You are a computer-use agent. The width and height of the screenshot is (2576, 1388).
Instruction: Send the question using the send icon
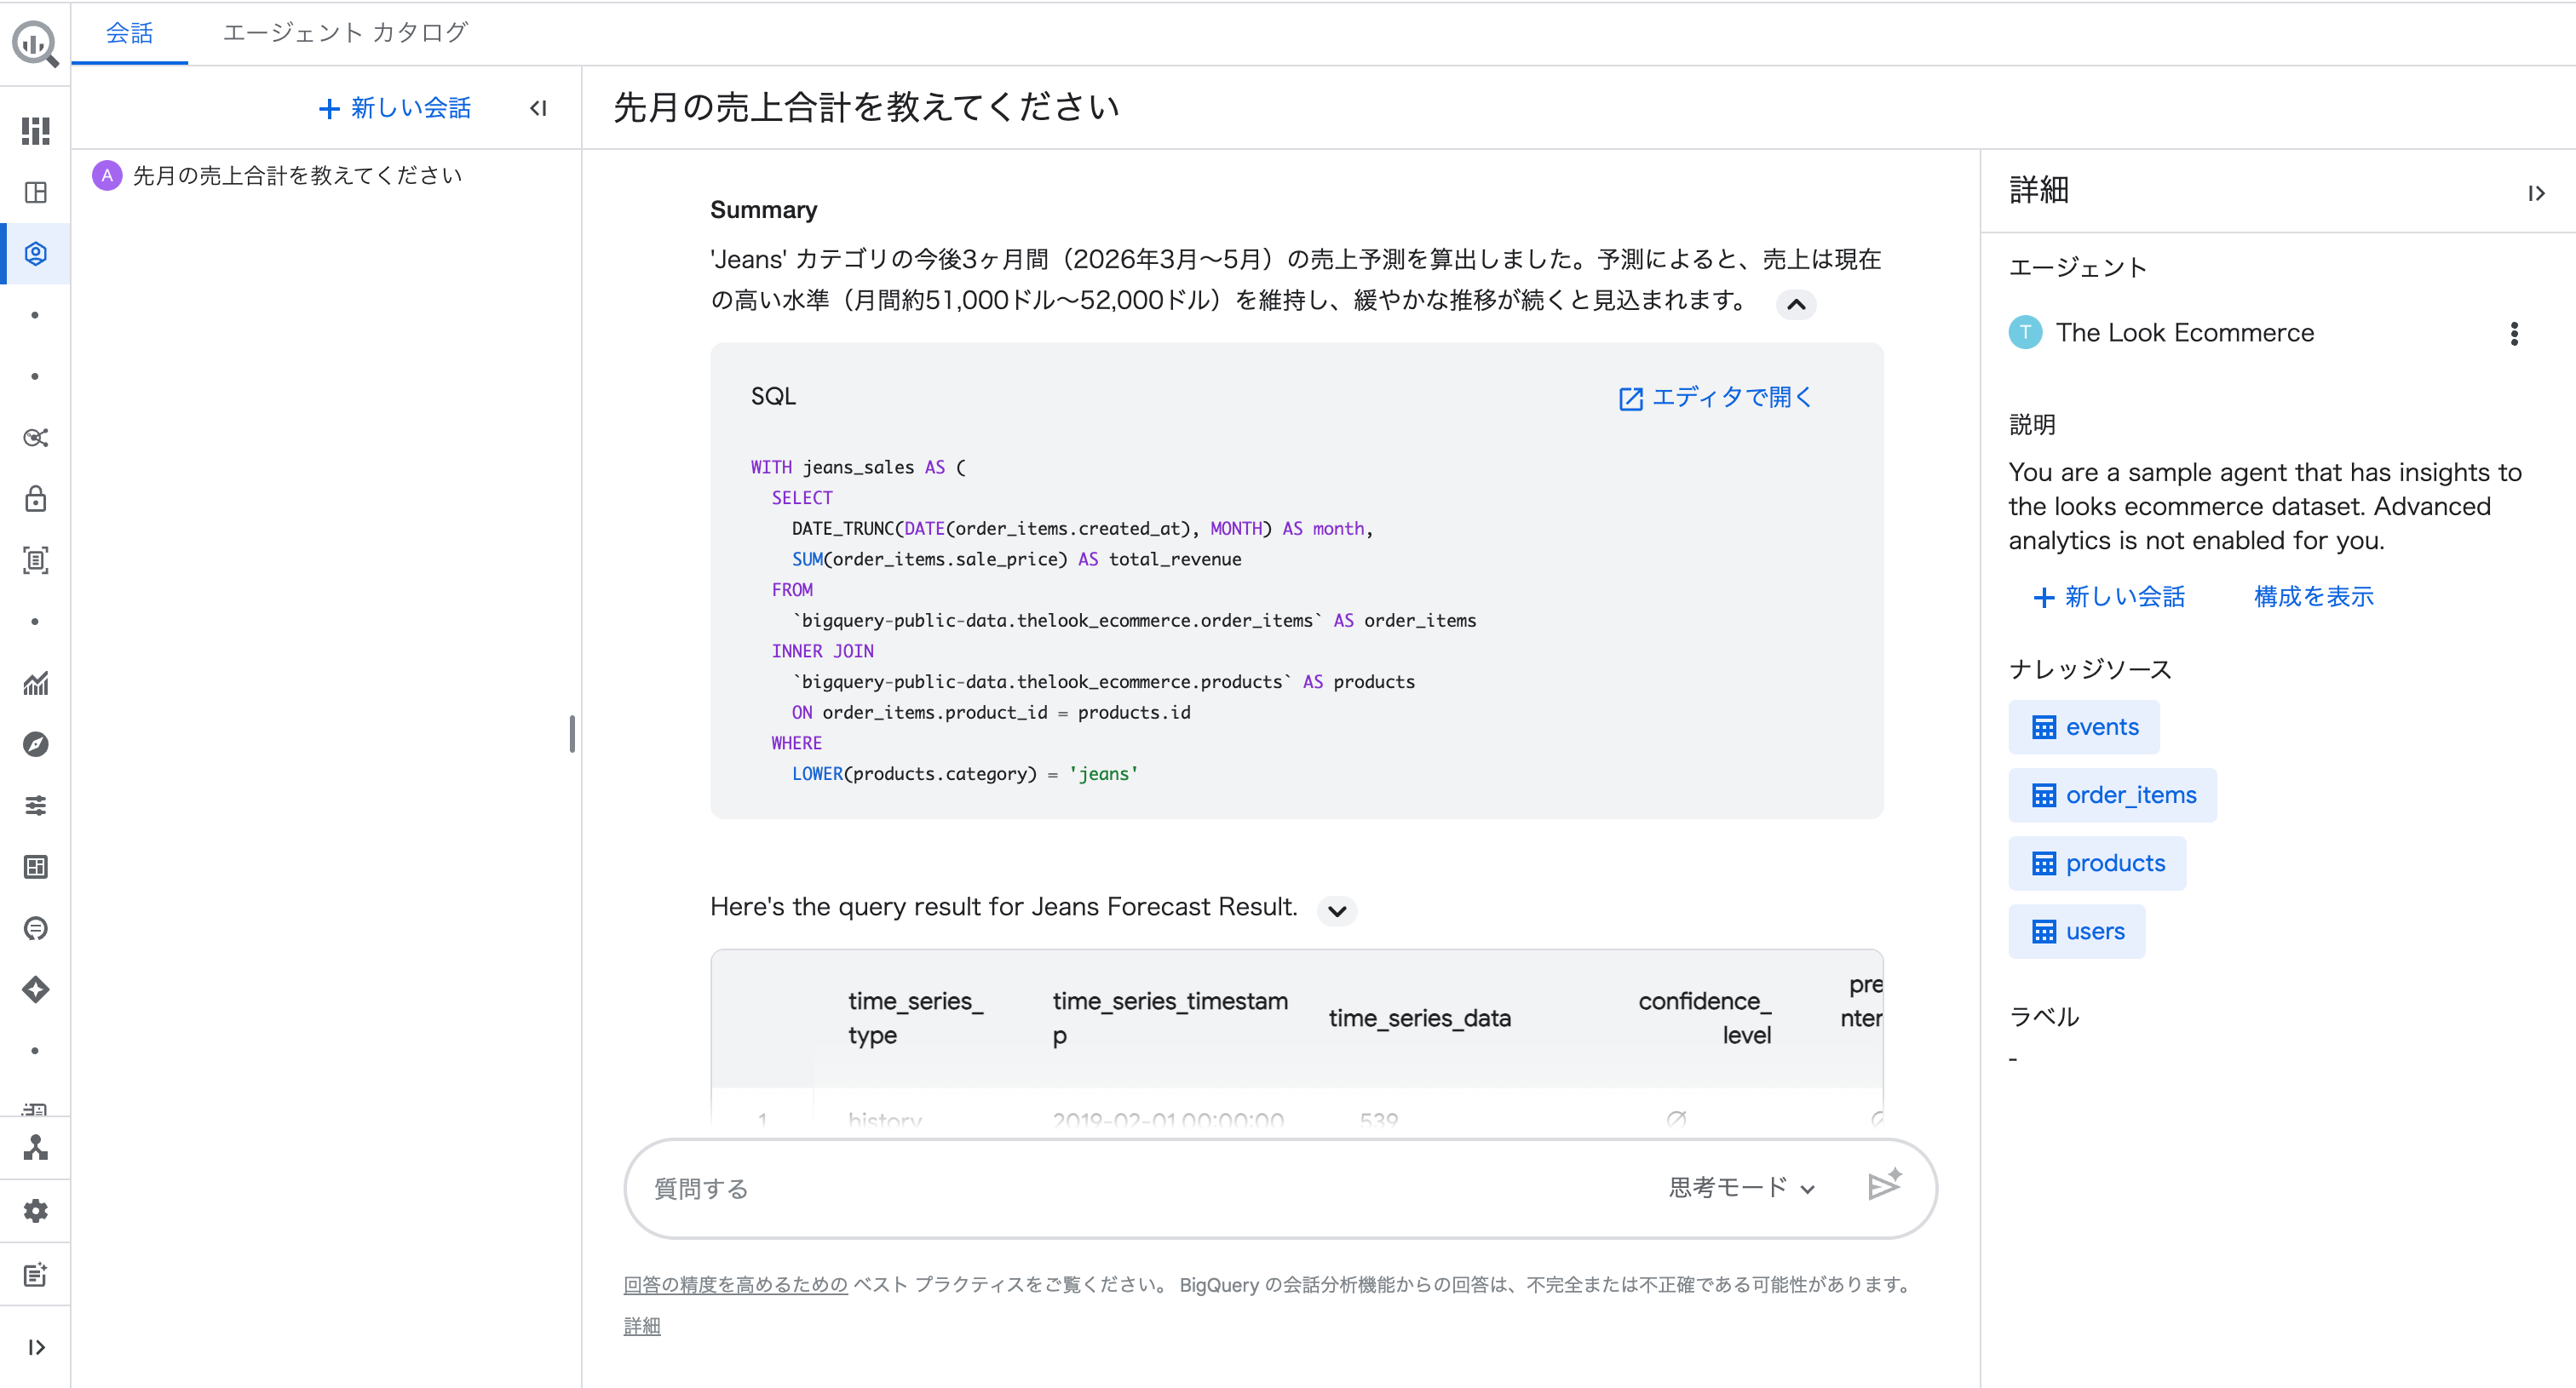(x=1884, y=1186)
